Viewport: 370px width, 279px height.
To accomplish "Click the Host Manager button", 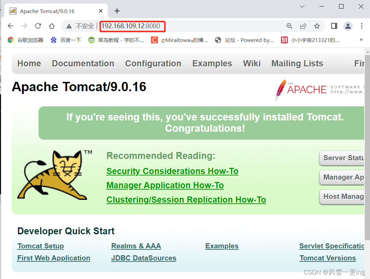I will (x=342, y=196).
